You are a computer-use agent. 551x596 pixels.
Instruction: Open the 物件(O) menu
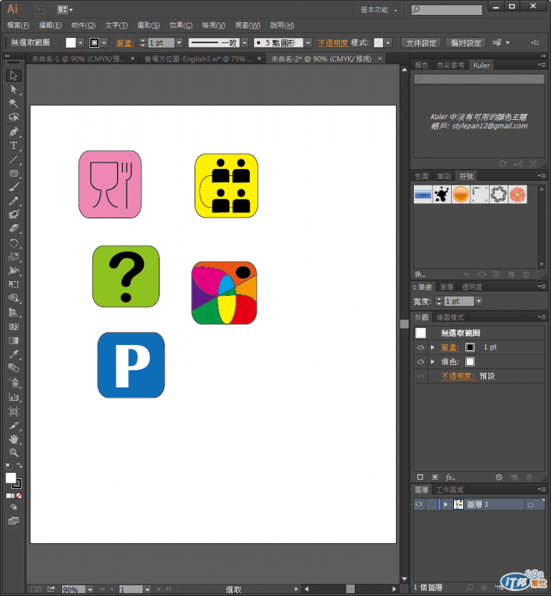pos(84,25)
